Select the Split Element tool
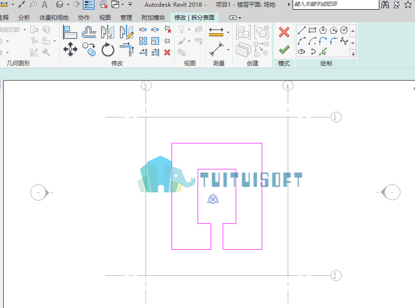Image resolution: width=415 pixels, height=308 pixels. [x=143, y=29]
